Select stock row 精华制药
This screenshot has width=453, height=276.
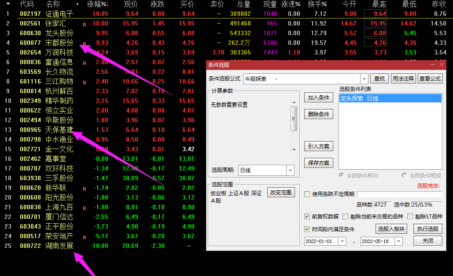[x=103, y=101]
